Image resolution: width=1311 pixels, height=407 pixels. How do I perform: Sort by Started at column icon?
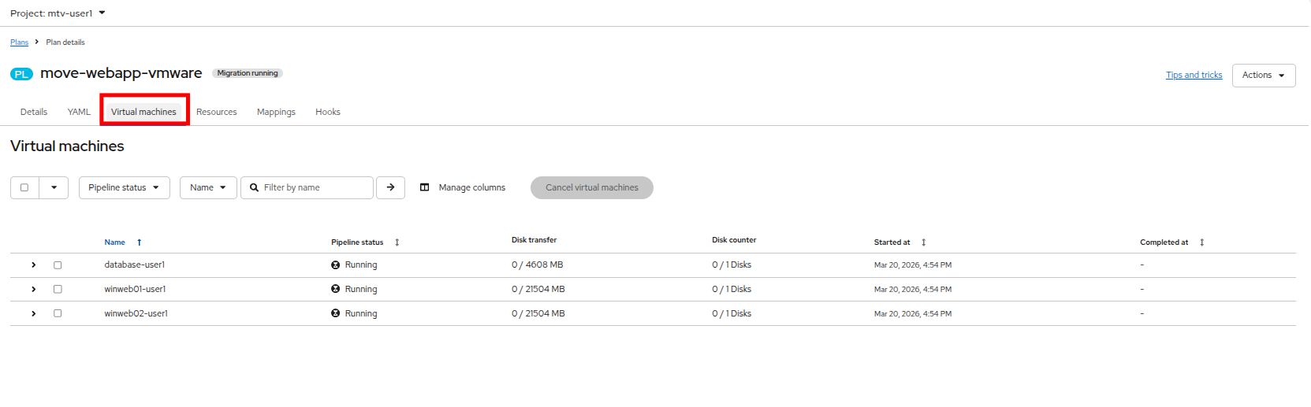click(924, 242)
